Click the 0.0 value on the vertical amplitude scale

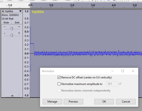point(27,53)
